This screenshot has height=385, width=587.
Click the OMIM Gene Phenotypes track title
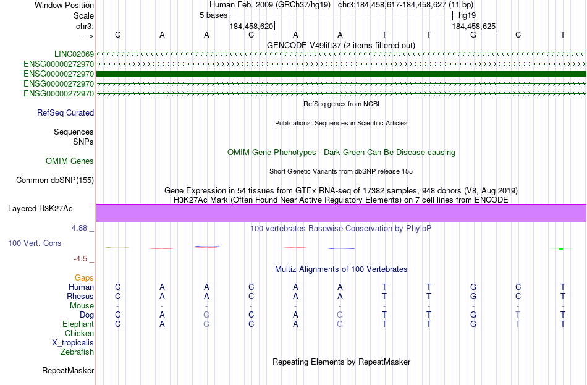point(342,153)
